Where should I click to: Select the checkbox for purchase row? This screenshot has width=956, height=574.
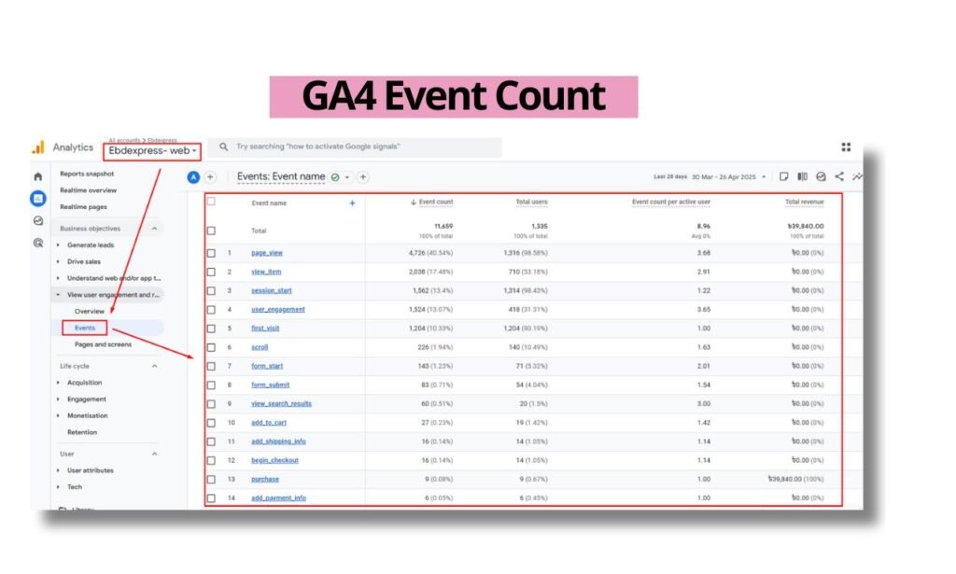pos(211,479)
